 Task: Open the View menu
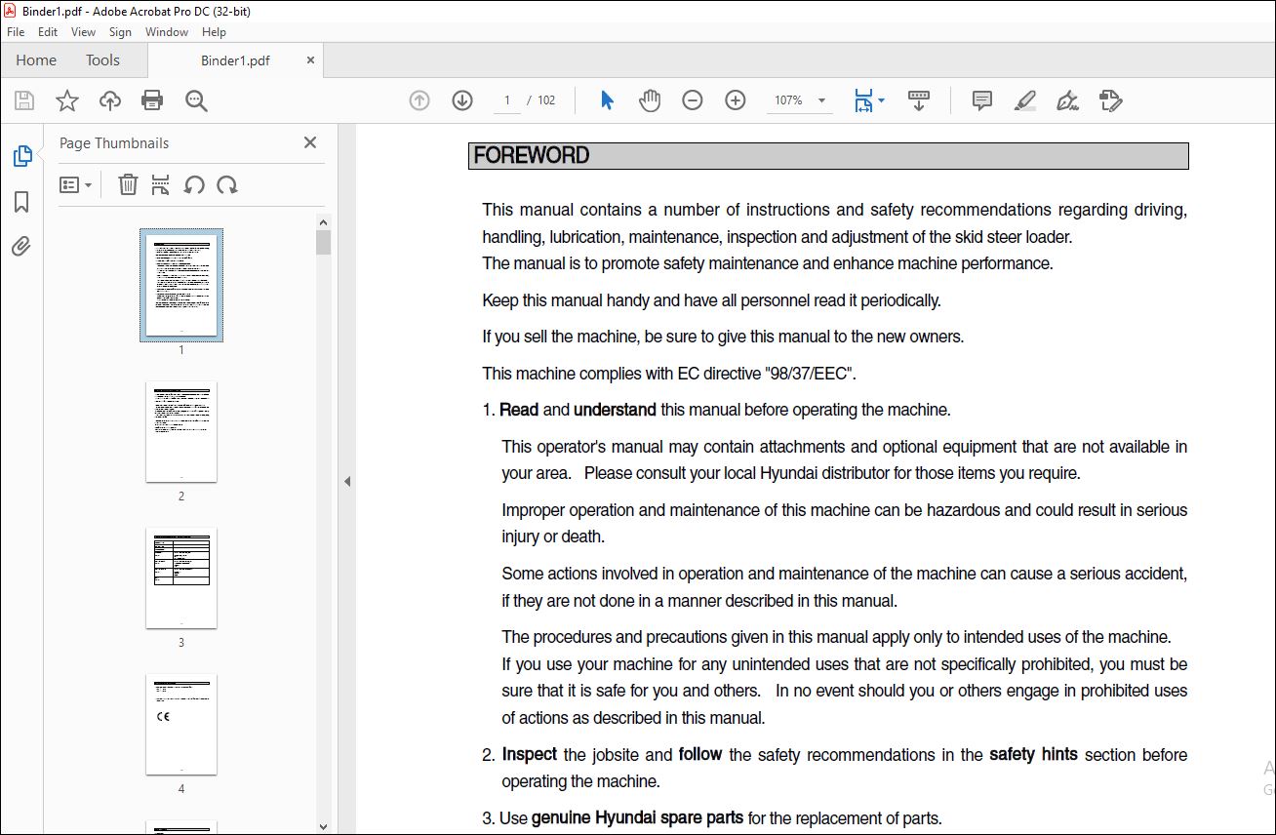(83, 32)
